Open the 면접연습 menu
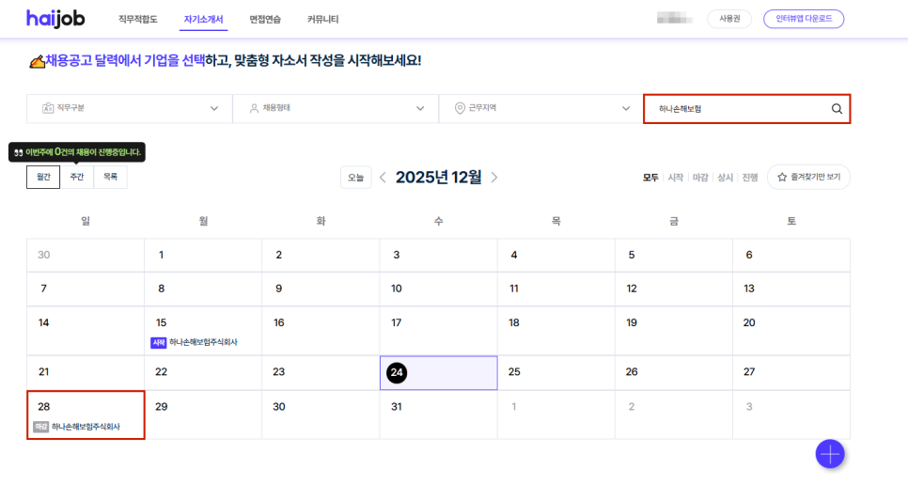Image resolution: width=908 pixels, height=500 pixels. coord(266,20)
